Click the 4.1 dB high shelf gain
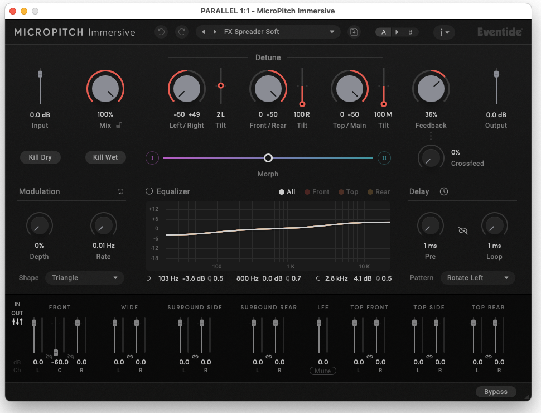This screenshot has width=541, height=413. (x=363, y=278)
